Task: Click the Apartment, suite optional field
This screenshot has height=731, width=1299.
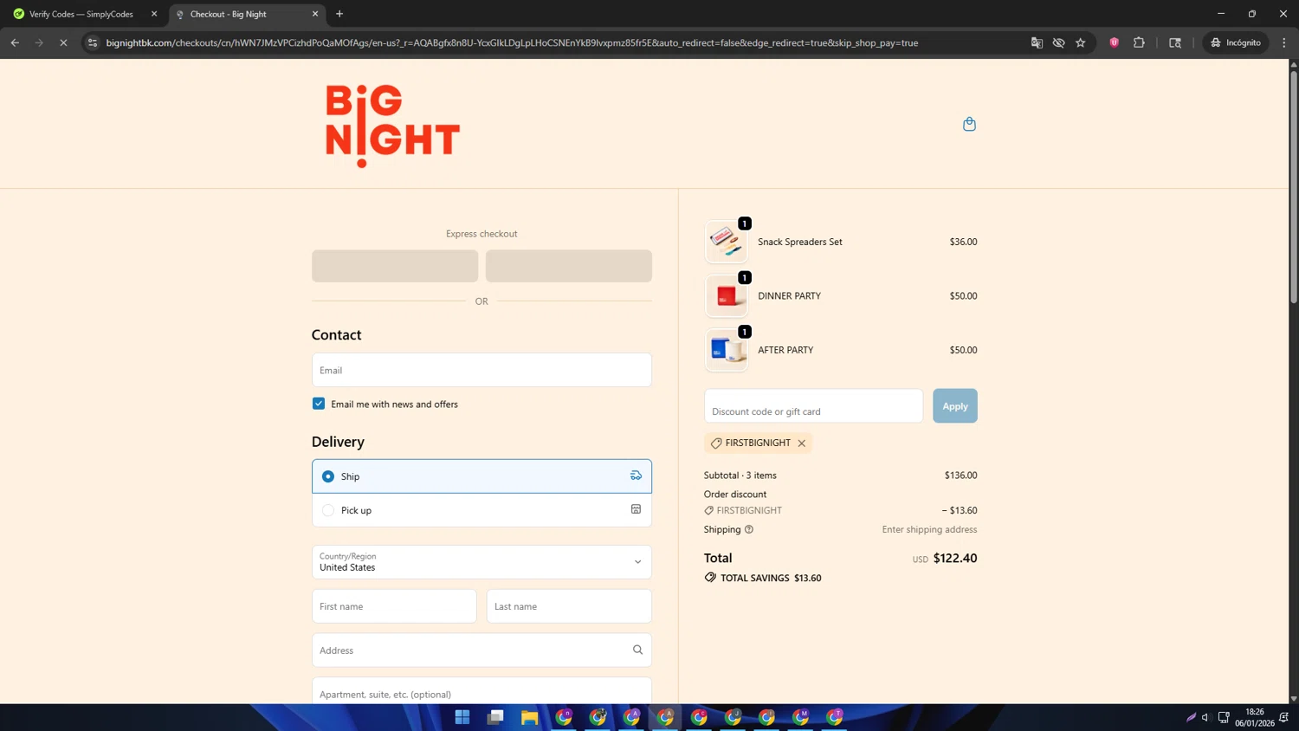Action: coord(481,691)
